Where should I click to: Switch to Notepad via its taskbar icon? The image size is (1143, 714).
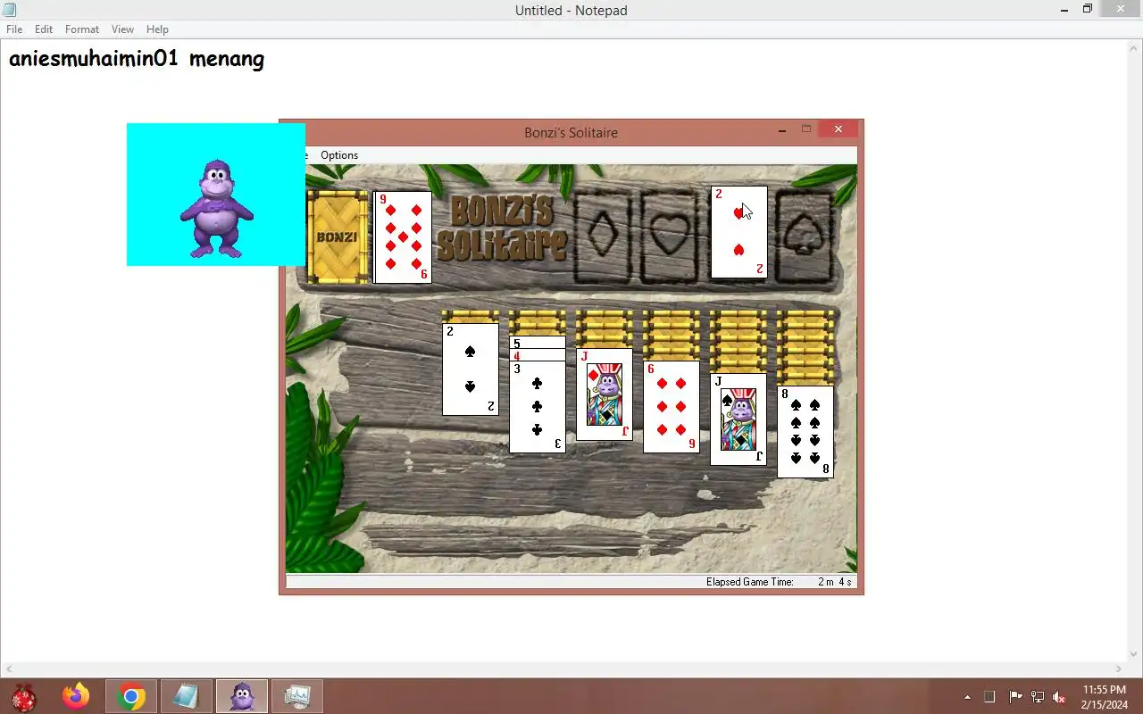tap(187, 696)
